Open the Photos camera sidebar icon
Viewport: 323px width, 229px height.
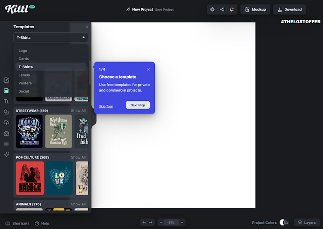[x=7, y=134]
